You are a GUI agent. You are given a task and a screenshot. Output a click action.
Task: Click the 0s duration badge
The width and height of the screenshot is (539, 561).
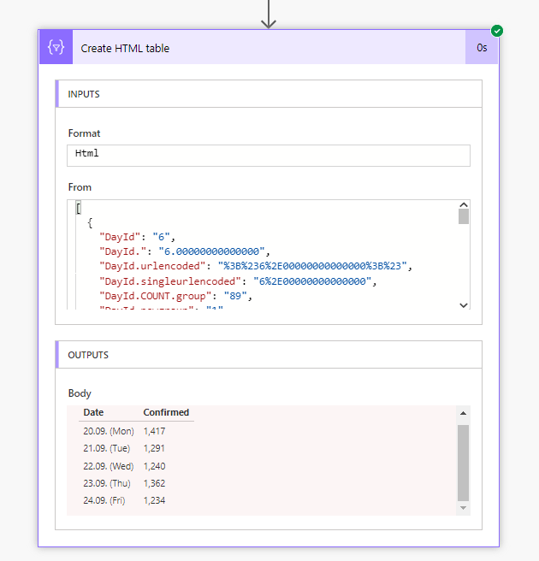tap(482, 48)
